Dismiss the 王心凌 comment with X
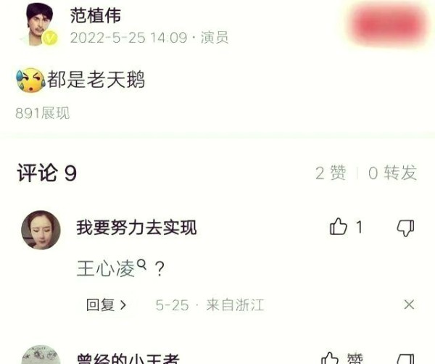The height and width of the screenshot is (364, 435). [x=409, y=305]
